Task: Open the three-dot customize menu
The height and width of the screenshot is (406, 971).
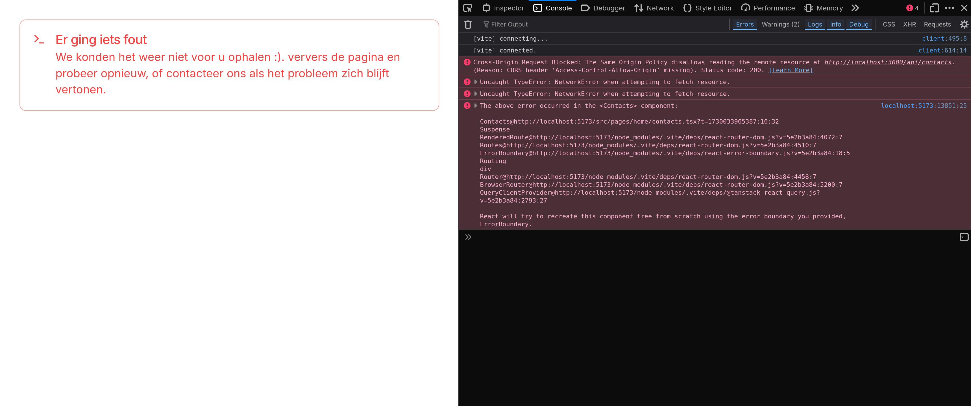Action: tap(949, 8)
